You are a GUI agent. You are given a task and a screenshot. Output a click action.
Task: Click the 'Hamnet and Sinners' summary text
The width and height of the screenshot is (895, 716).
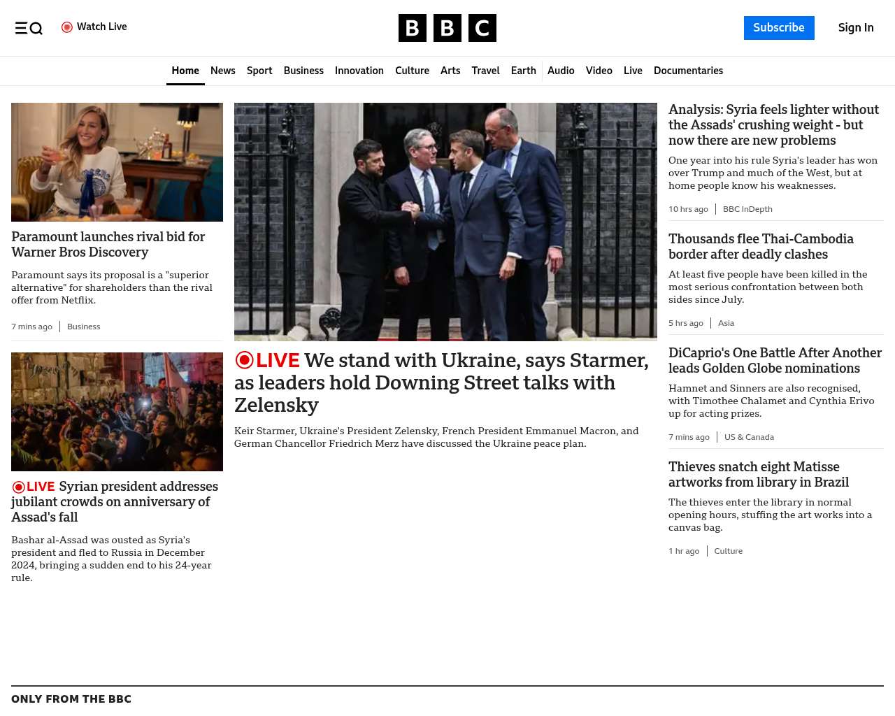pyautogui.click(x=771, y=401)
